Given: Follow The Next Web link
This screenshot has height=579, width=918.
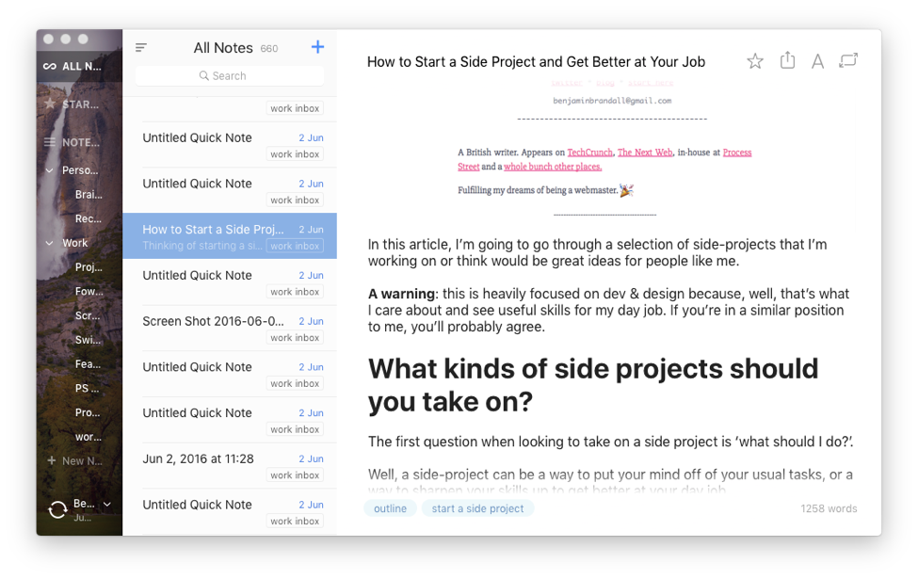Looking at the screenshot, I should 645,153.
